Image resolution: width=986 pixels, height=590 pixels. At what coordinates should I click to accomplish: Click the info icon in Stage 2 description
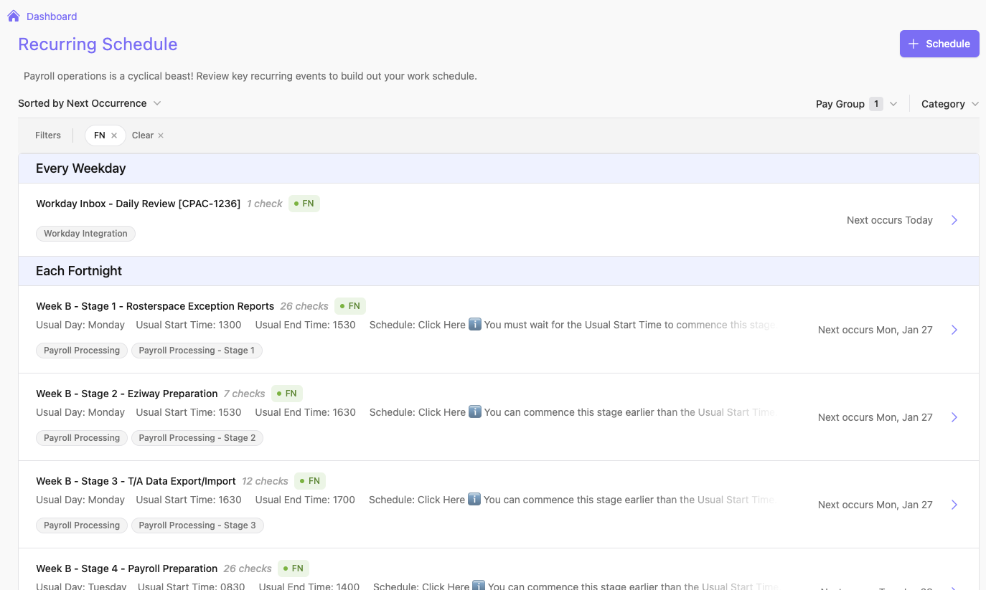(x=475, y=412)
